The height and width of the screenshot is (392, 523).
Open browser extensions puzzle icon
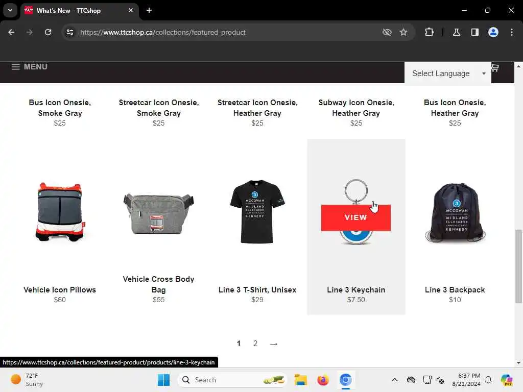point(429,32)
